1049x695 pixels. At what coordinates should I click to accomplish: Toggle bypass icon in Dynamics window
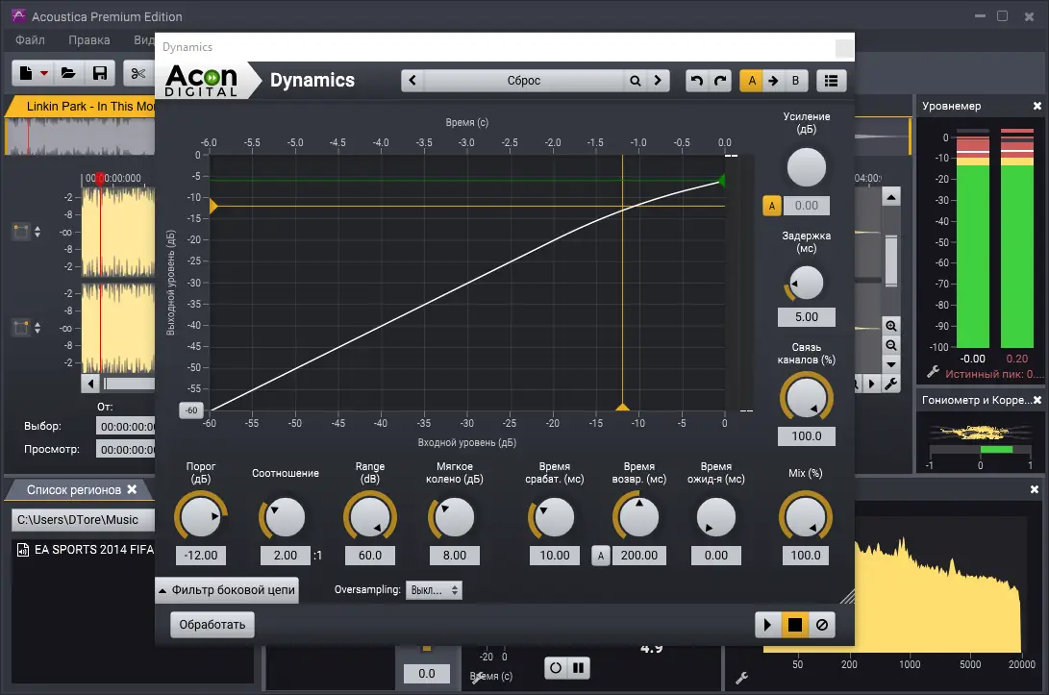point(821,625)
